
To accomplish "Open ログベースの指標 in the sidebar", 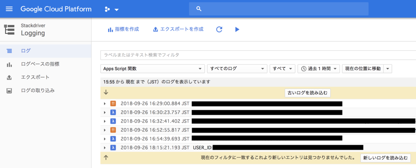I will click(45, 64).
